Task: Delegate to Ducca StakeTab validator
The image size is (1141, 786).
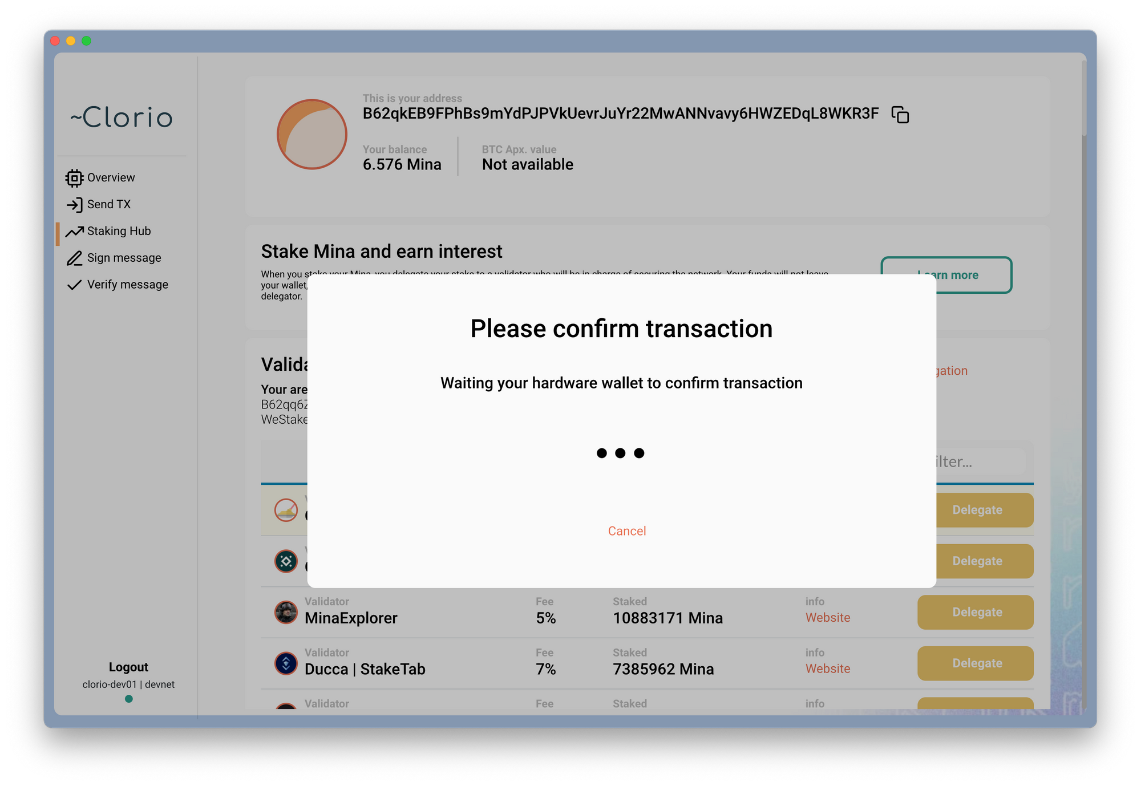Action: pyautogui.click(x=976, y=663)
